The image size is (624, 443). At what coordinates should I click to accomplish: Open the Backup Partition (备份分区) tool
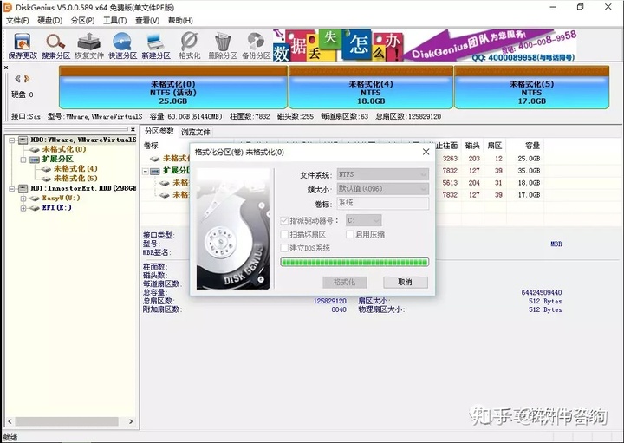[x=257, y=46]
